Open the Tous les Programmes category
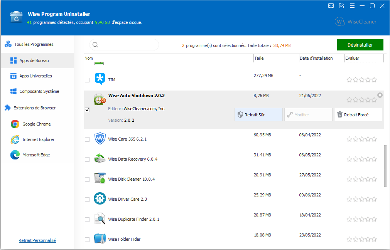 (x=37, y=44)
